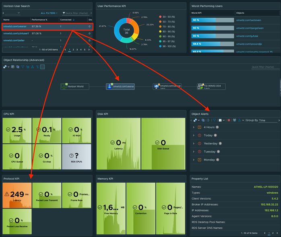Image resolution: width=281 pixels, height=237 pixels.
Task: Select the TD-WIN10-004 VM node
Action: pos(211,87)
